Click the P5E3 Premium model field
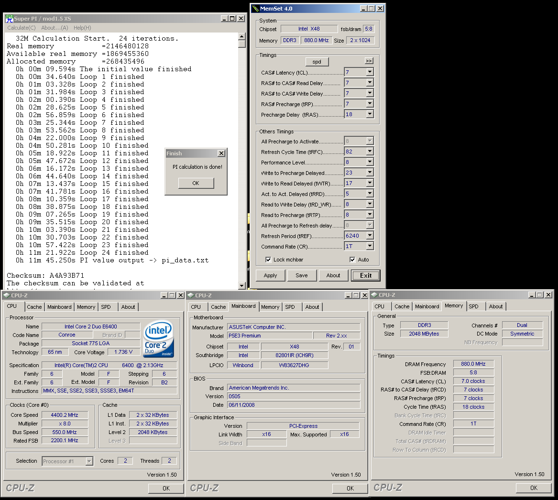The width and height of the screenshot is (558, 500). point(269,336)
